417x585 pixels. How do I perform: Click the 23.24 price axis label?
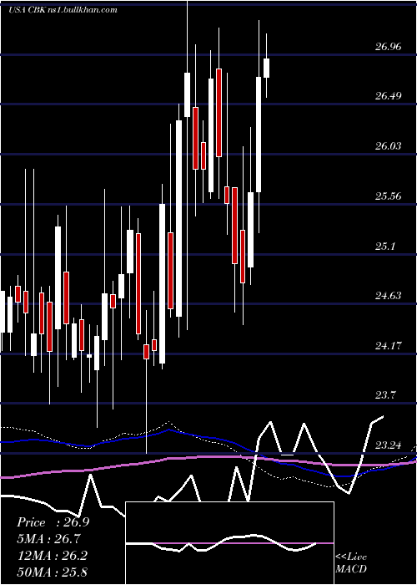[389, 445]
